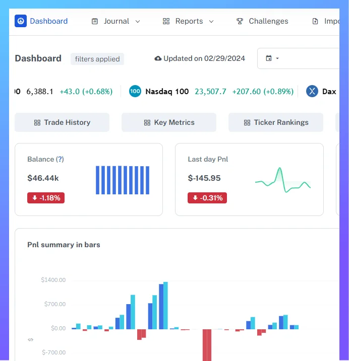Click the cloud upload icon near Updated
This screenshot has width=349, height=361.
point(158,58)
